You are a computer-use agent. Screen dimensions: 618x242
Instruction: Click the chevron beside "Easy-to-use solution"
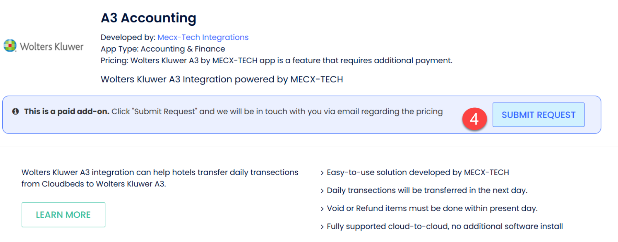(322, 173)
